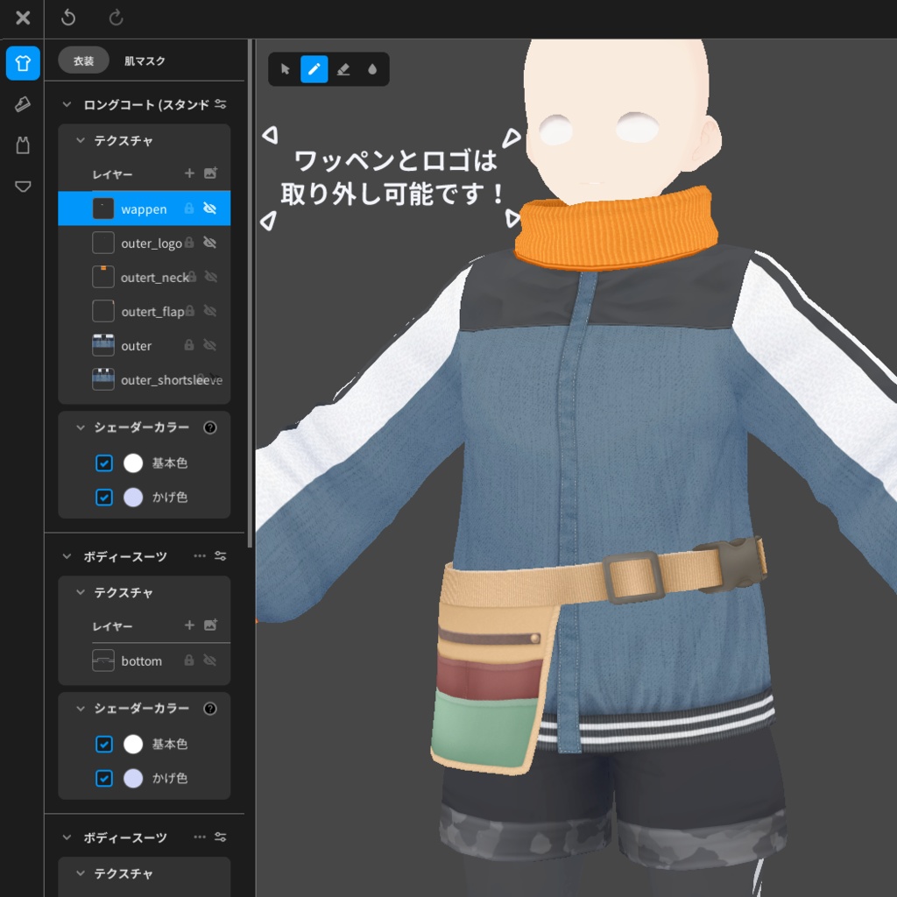Disable かげ色 in the shader color panel

[x=103, y=497]
